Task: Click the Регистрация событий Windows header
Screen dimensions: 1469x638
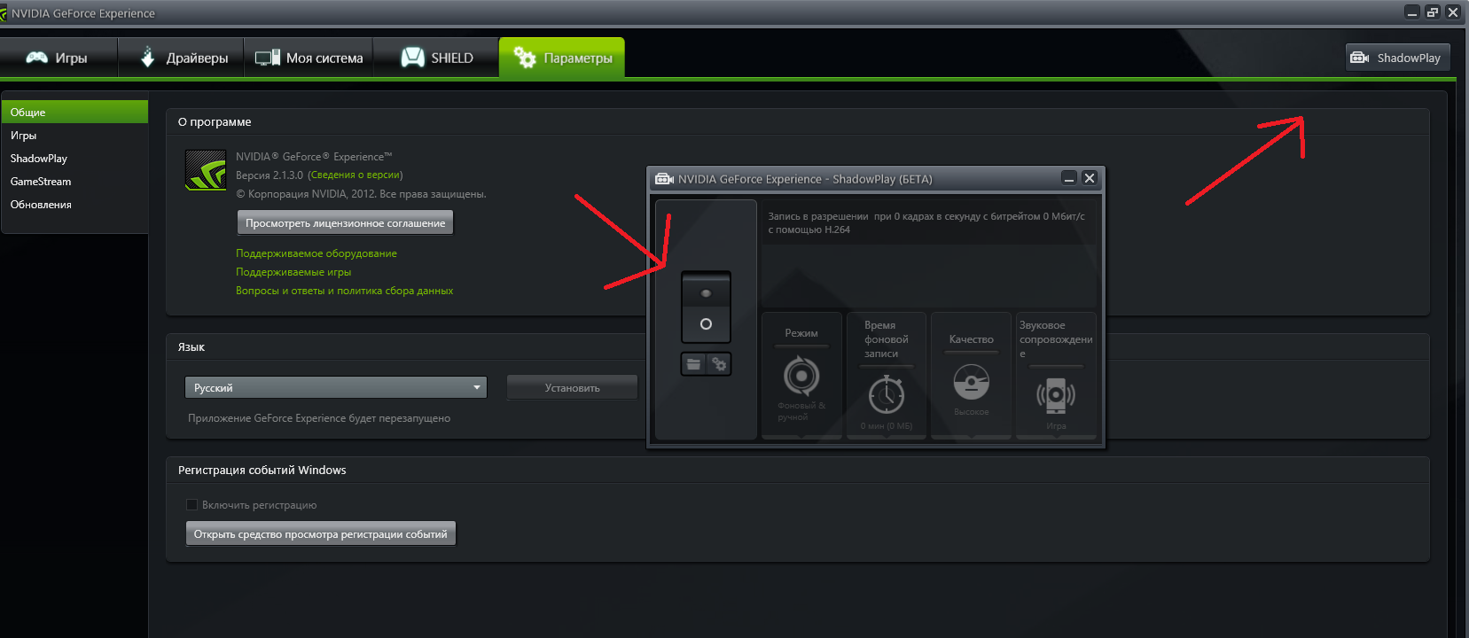Action: tap(262, 471)
